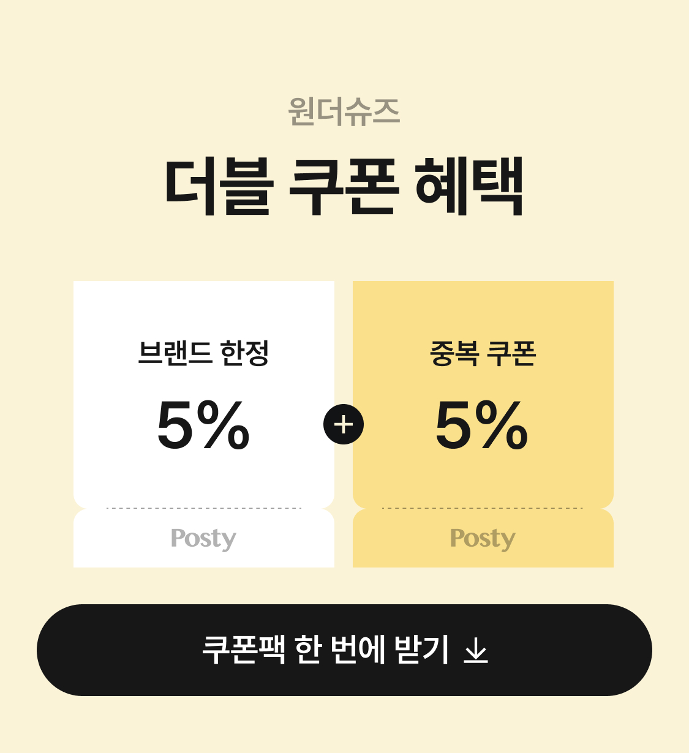Click the gray Posty logo on the white coupon
The width and height of the screenshot is (689, 753).
click(203, 539)
